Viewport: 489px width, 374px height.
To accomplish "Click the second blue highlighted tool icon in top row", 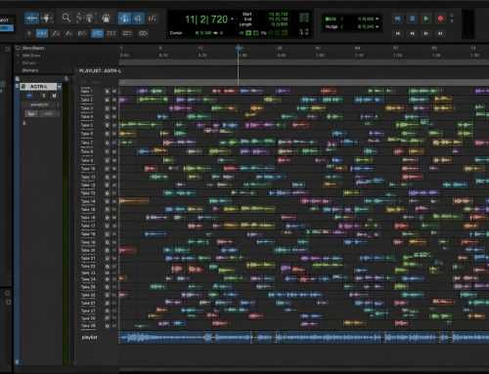I will point(138,19).
